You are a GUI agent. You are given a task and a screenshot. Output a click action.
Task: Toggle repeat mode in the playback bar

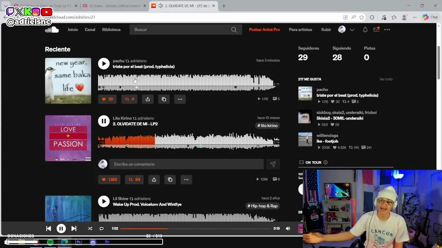(x=102, y=228)
